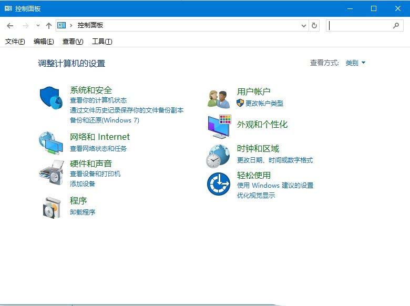
Task: Click the 添加设备 link
Action: pos(83,184)
